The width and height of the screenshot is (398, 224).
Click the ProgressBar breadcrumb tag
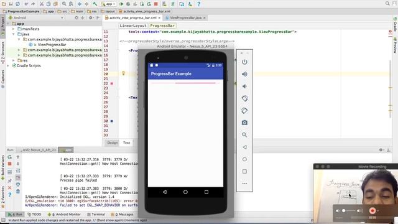click(x=162, y=26)
